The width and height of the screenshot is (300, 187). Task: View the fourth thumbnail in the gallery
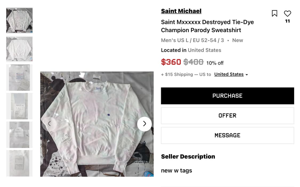click(19, 106)
